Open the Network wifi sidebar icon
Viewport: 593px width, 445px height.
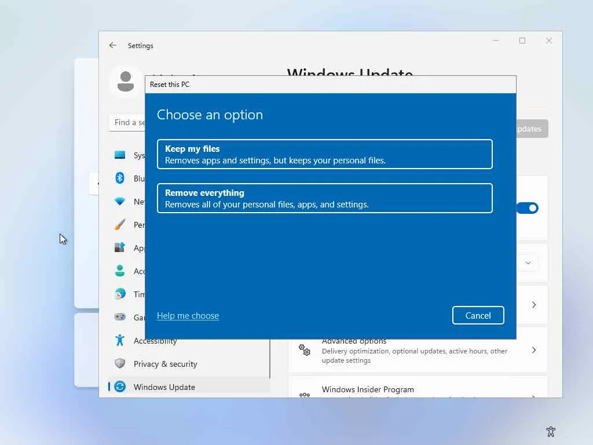120,201
